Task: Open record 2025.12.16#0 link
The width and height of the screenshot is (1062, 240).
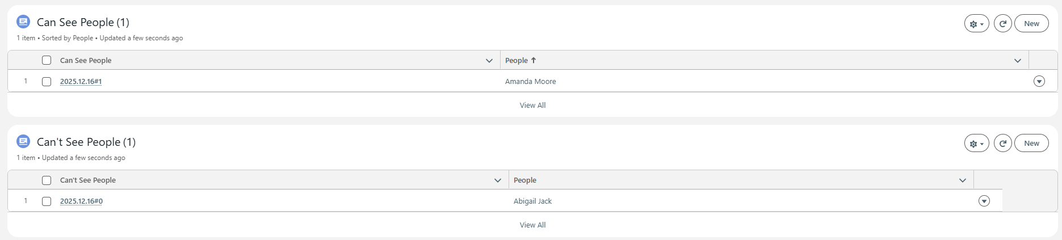Action: tap(81, 201)
